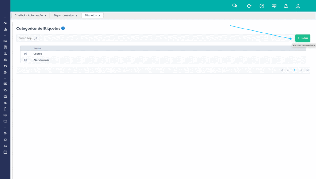This screenshot has height=179, width=316.
Task: Click the message box icon beside the bell
Action: (274, 6)
